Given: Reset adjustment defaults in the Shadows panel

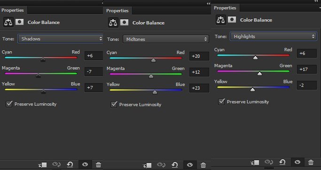Looking at the screenshot, I should [x=70, y=164].
